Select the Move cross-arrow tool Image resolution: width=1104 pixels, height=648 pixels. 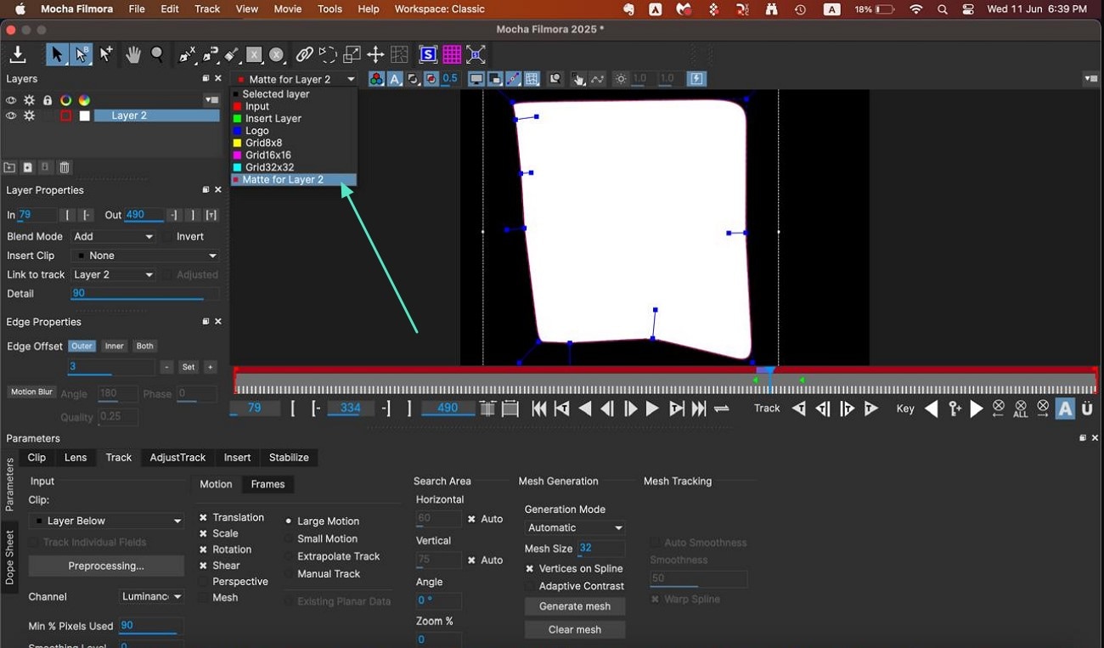coord(375,55)
